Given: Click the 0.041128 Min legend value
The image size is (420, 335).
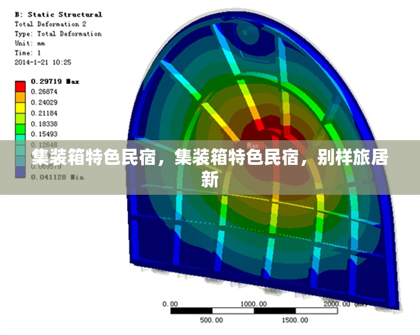Looking at the screenshot, I should pyautogui.click(x=57, y=177).
